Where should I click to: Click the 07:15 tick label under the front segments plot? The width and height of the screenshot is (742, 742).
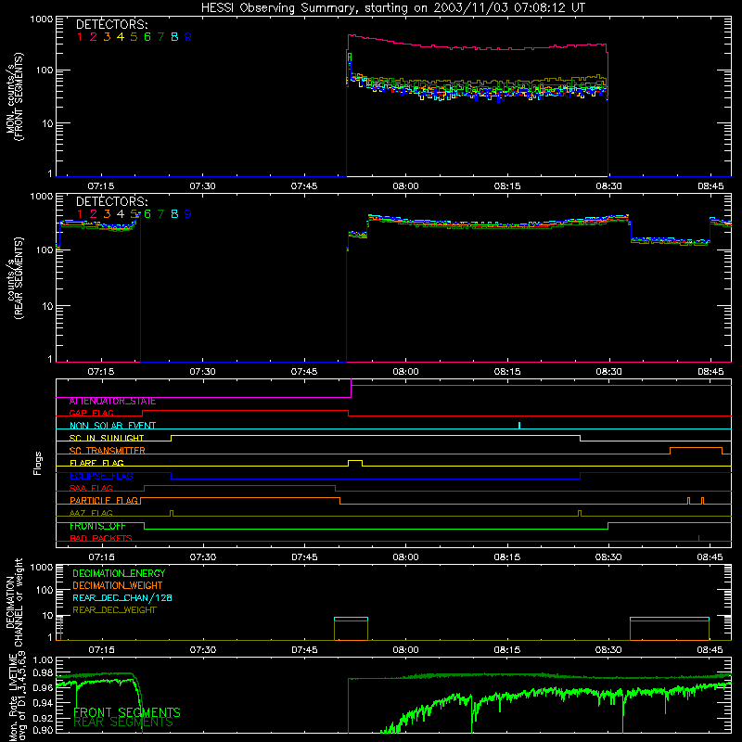coord(101,186)
